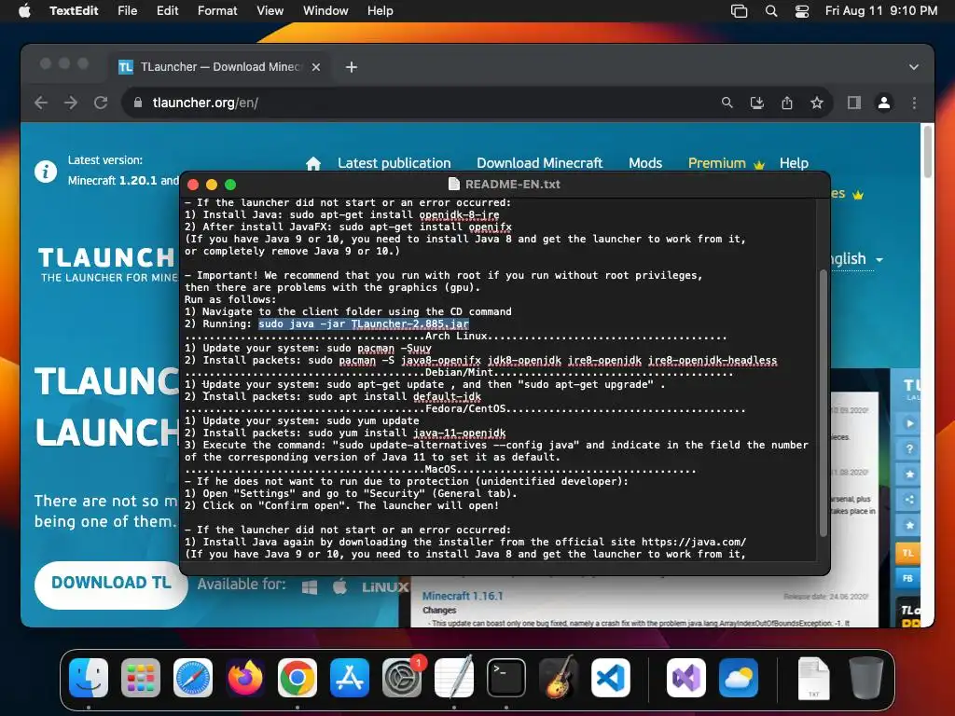Viewport: 955px width, 716px height.
Task: Open the purple Visual Studio dock icon
Action: (x=686, y=678)
